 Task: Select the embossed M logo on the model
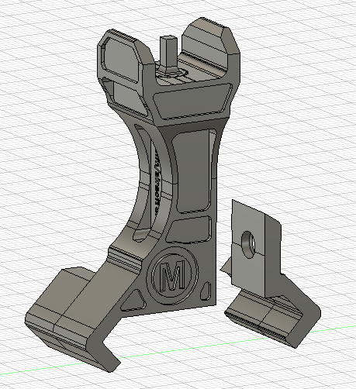172,275
